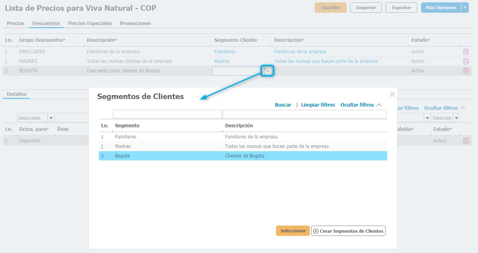This screenshot has width=478, height=253.
Task: Delete the BOGOTA discount row with trash icon
Action: [466, 71]
